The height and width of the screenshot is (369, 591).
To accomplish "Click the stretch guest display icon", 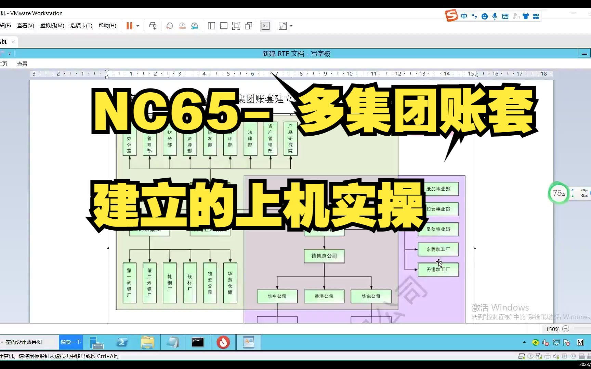I will click(x=283, y=26).
